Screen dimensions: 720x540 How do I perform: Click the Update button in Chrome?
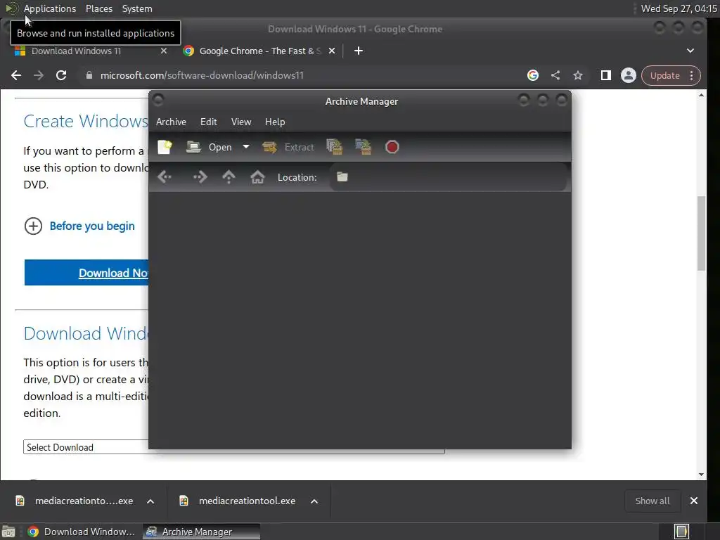tap(664, 75)
